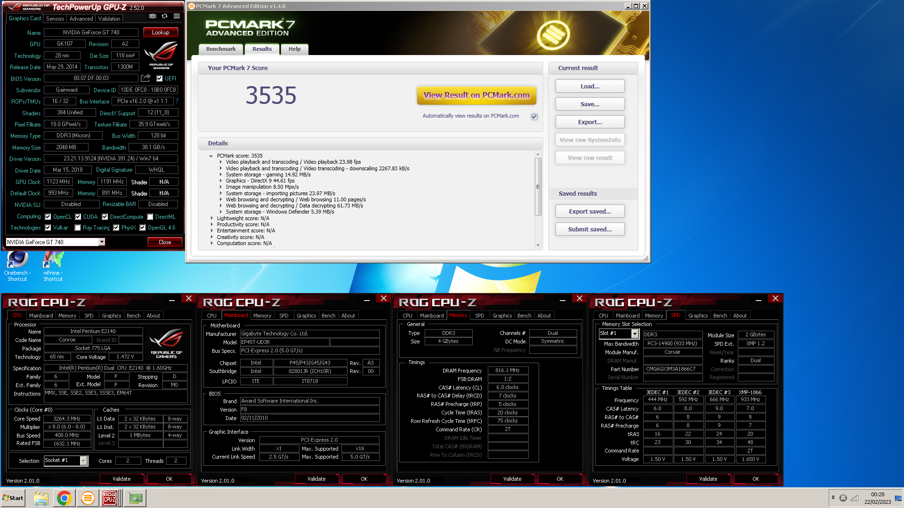
Task: Click the network signal tray icon
Action: (x=855, y=498)
